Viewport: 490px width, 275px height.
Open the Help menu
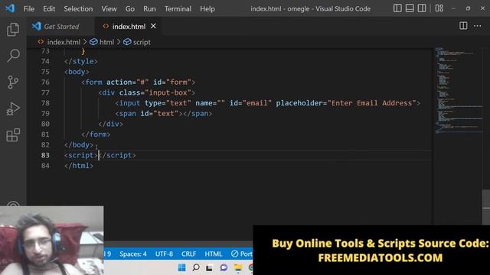(207, 8)
